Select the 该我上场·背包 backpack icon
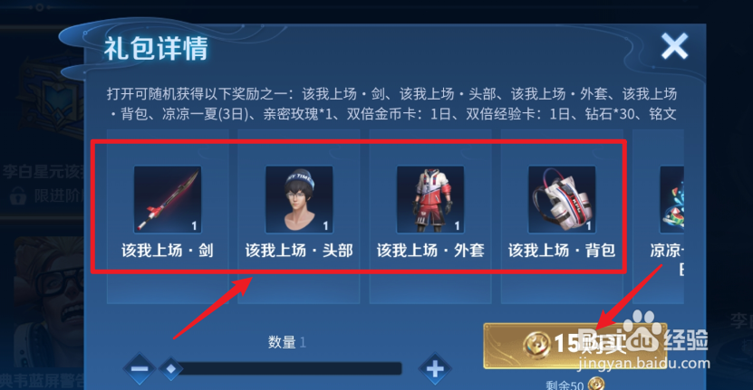This screenshot has height=390, width=753. 562,199
